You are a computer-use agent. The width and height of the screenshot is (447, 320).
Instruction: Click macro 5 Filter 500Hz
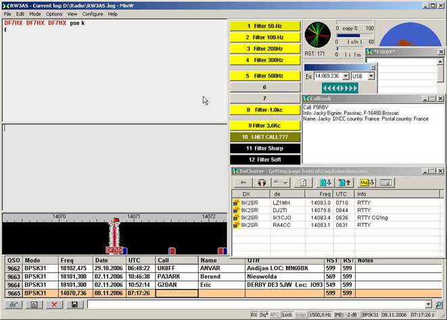(x=265, y=76)
